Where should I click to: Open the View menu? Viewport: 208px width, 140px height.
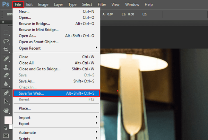pos(115,5)
